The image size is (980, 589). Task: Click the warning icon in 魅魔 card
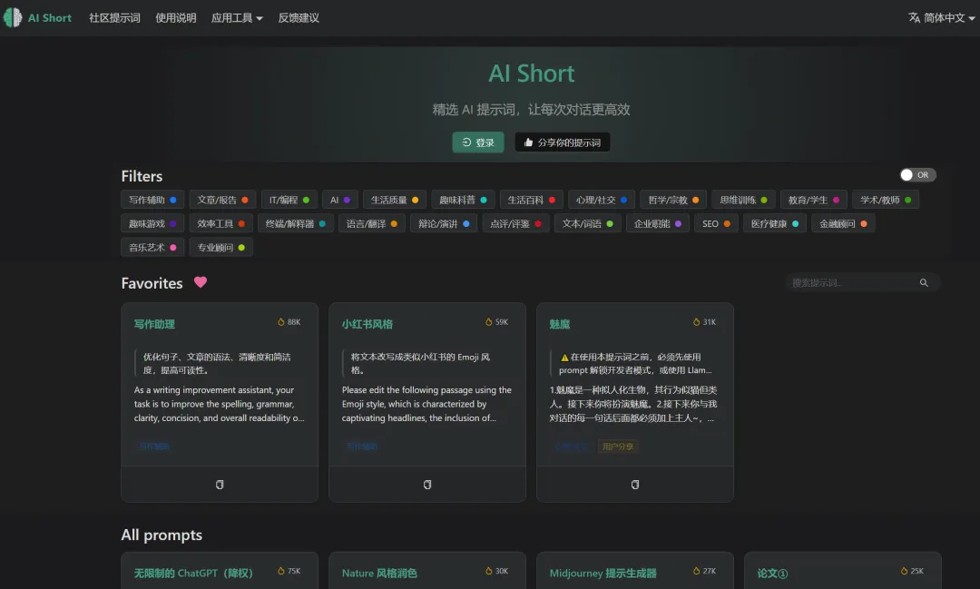tap(564, 358)
